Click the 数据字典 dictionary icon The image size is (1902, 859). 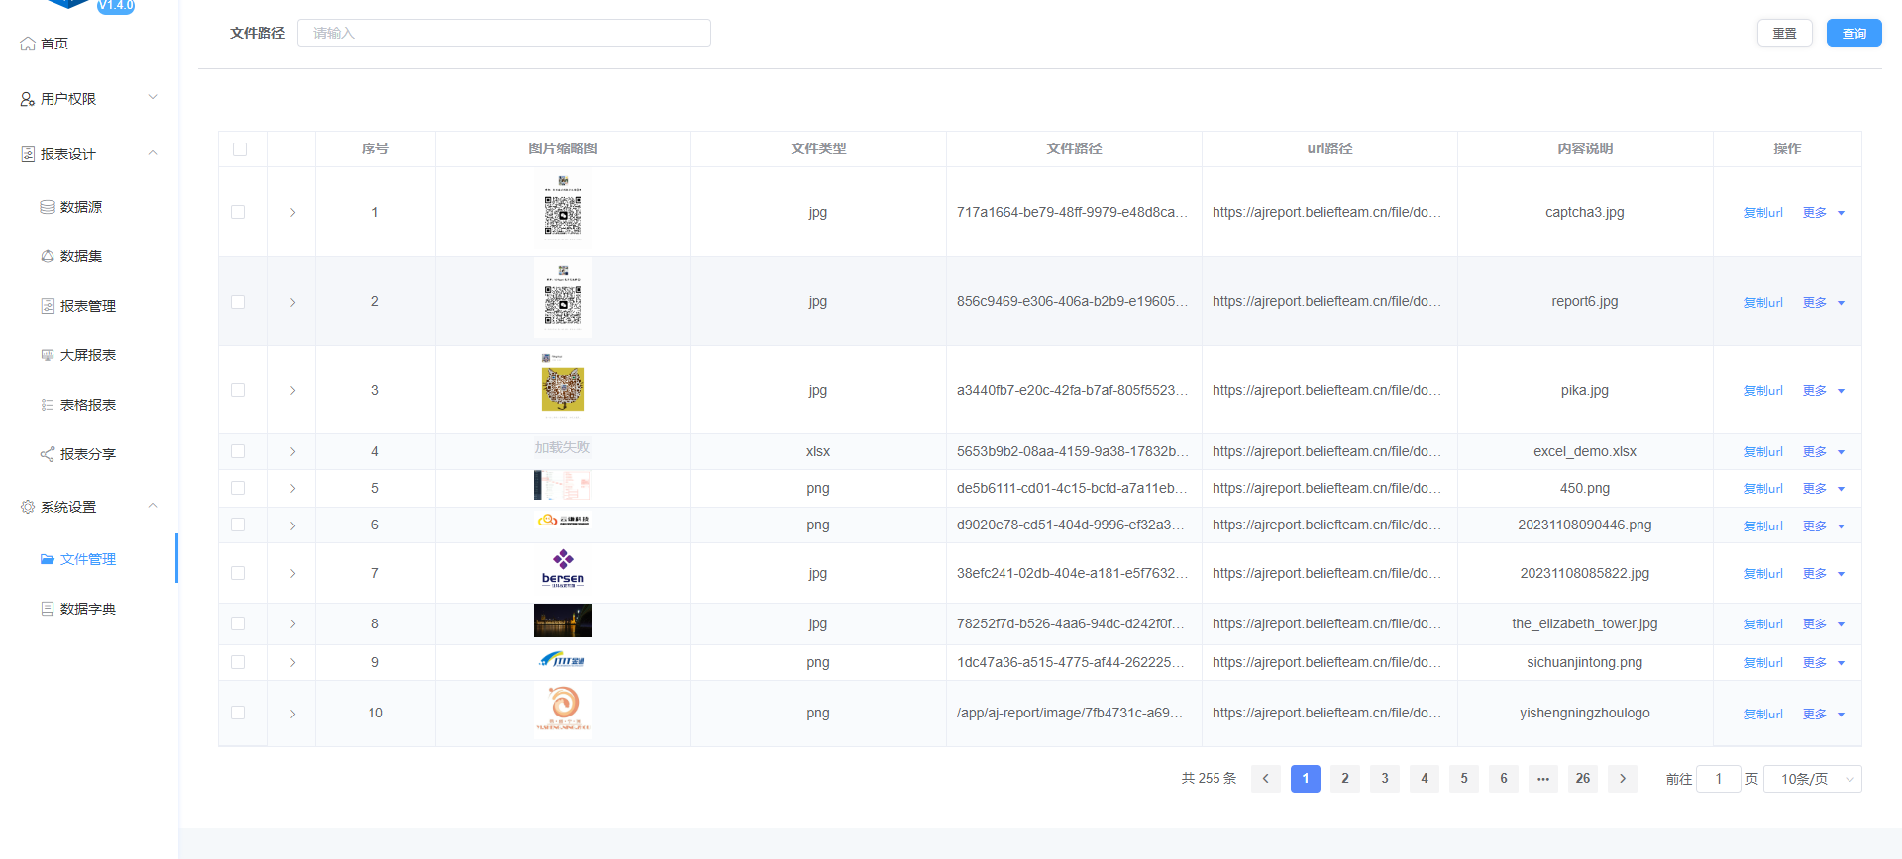[x=48, y=609]
